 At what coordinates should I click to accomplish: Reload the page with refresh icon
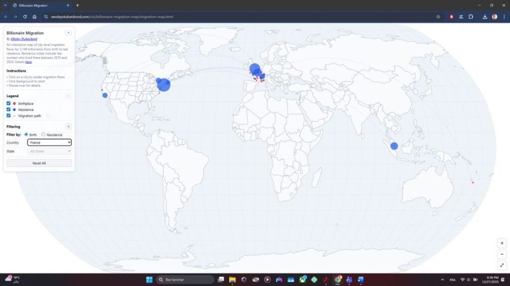[25, 16]
